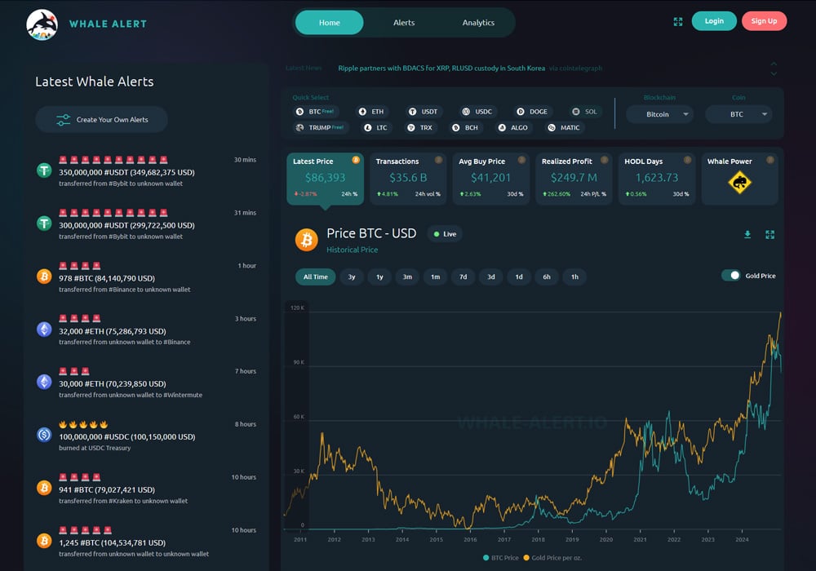Image resolution: width=816 pixels, height=571 pixels.
Task: Download the BTC price chart
Action: tap(747, 235)
